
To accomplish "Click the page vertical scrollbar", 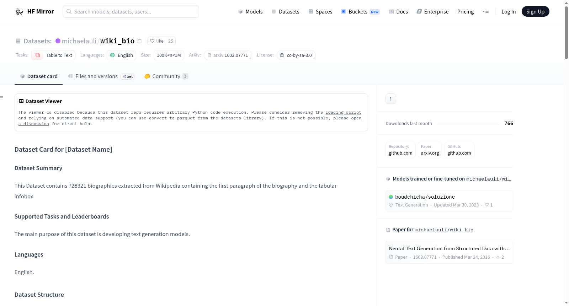I will click(x=566, y=33).
